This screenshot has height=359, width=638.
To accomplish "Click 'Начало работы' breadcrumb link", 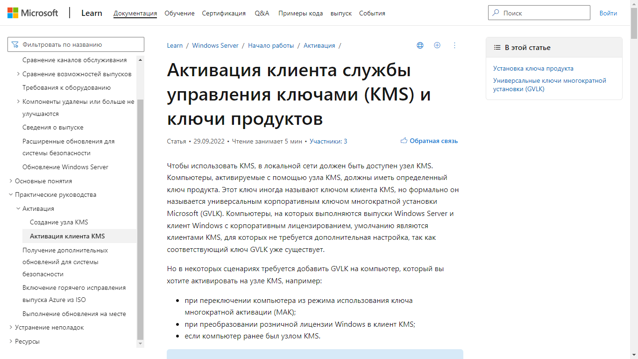I will coord(271,45).
